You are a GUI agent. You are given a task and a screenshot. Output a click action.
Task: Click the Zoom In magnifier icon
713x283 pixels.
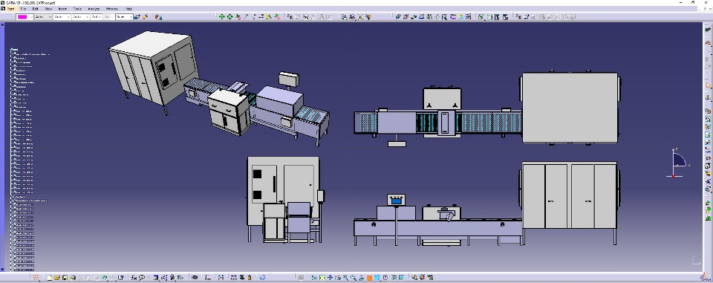[x=345, y=278]
